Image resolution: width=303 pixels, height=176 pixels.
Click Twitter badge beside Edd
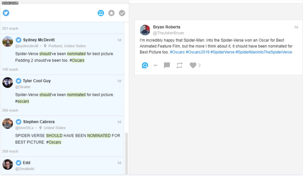pyautogui.click(x=18, y=163)
